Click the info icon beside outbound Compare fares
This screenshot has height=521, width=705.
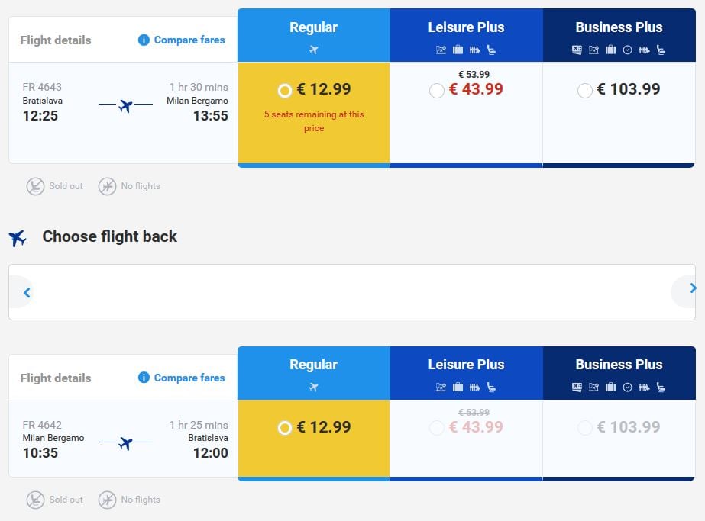click(x=144, y=40)
